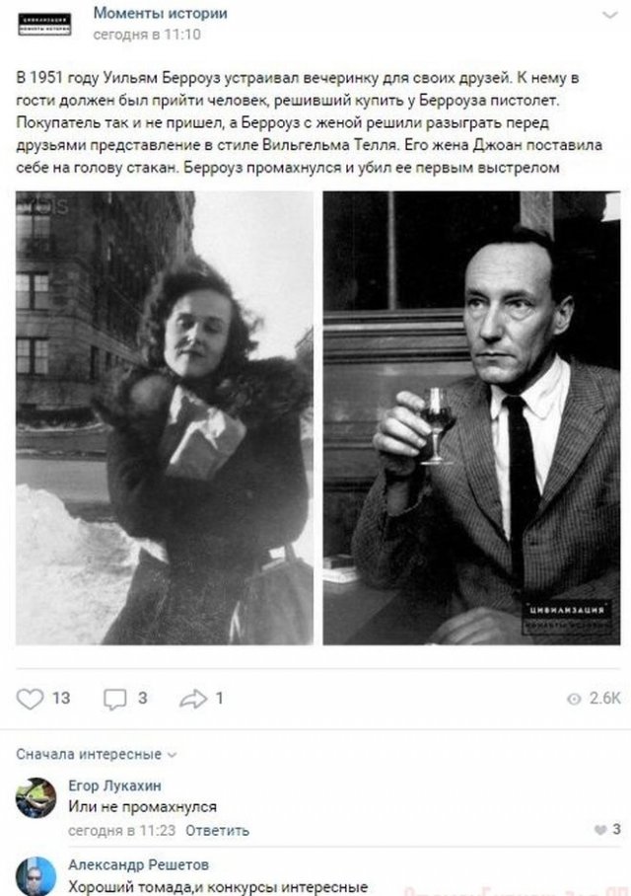Open the Моменты истории community link
Viewport: 631px width, 896px height.
pyautogui.click(x=161, y=13)
